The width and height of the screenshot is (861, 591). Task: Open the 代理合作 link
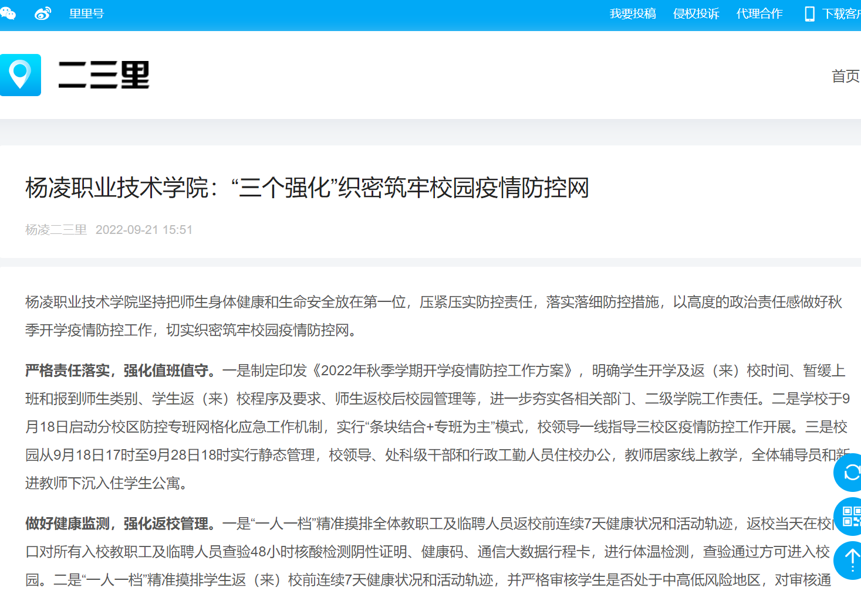point(759,13)
